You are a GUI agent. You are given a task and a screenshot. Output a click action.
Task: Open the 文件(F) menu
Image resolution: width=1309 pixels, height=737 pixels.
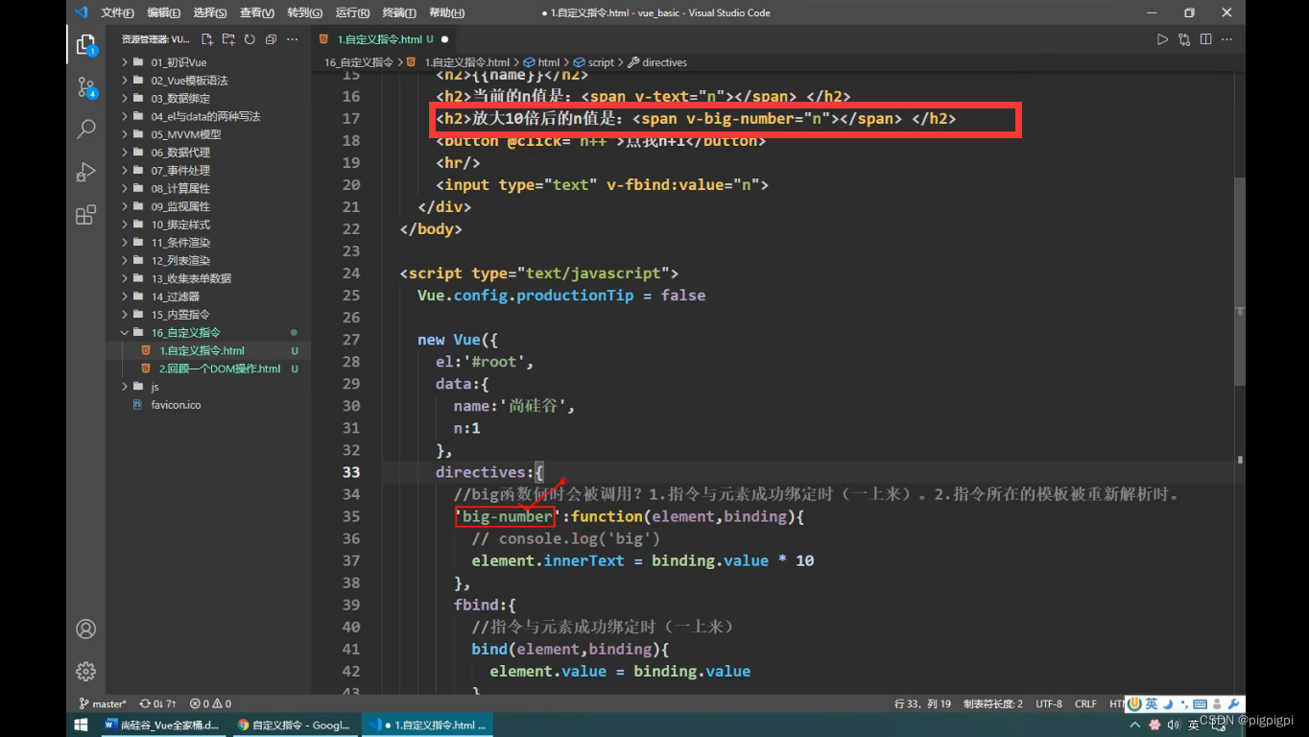point(117,12)
